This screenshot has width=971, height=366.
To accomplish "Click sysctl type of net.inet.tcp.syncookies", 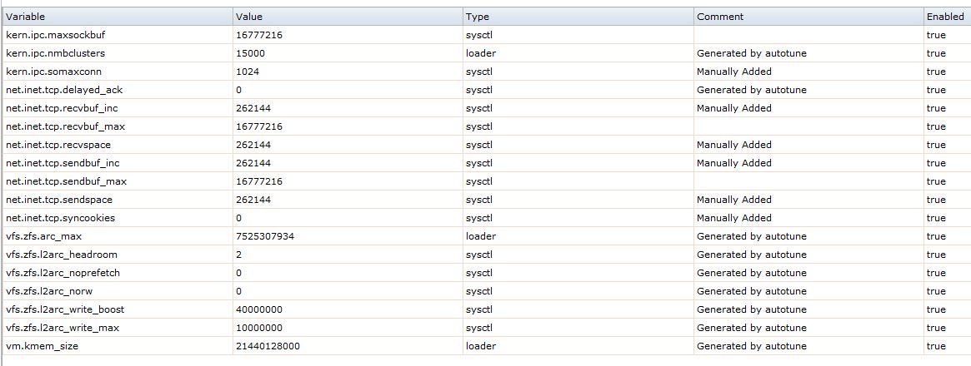I will [x=479, y=218].
